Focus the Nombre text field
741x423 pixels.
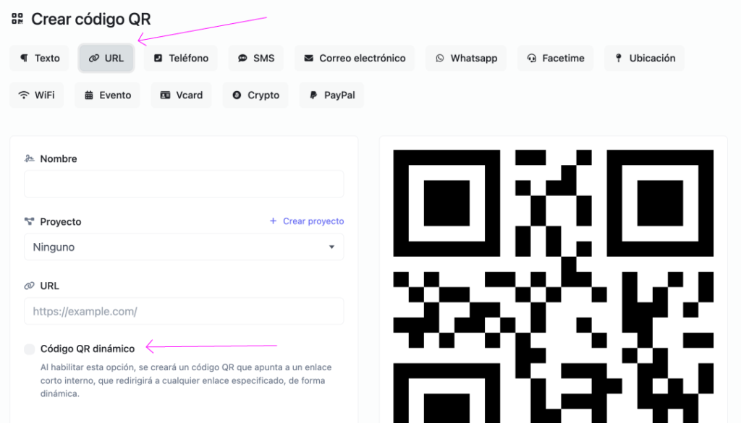pyautogui.click(x=184, y=184)
